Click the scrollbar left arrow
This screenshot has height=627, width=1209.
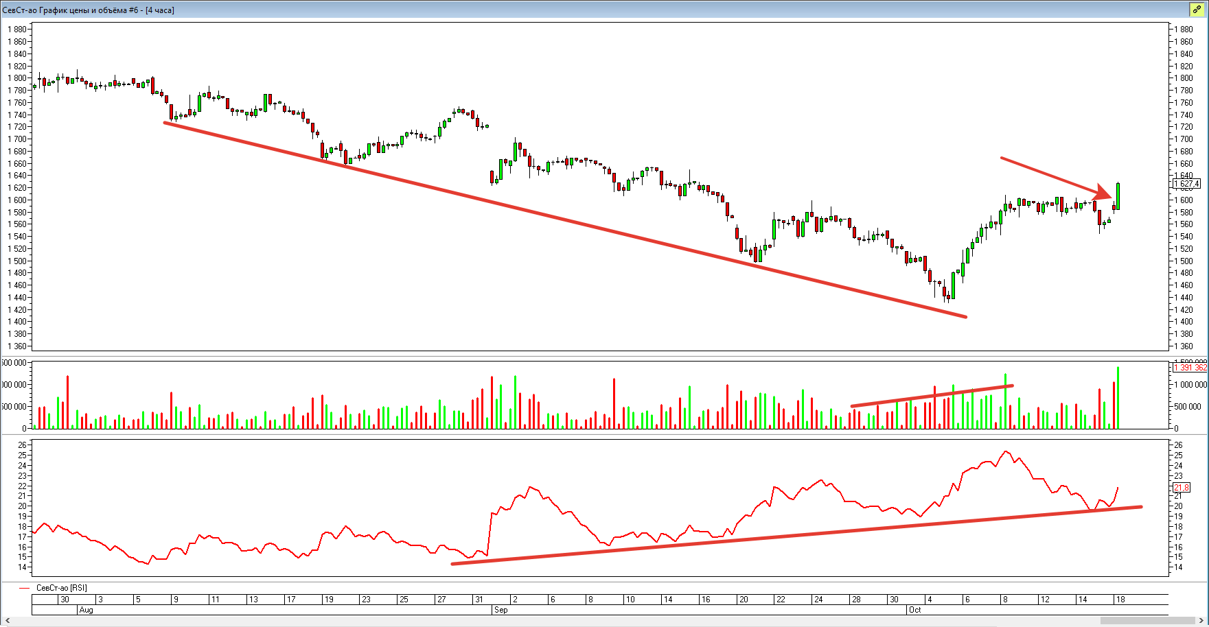coord(5,621)
